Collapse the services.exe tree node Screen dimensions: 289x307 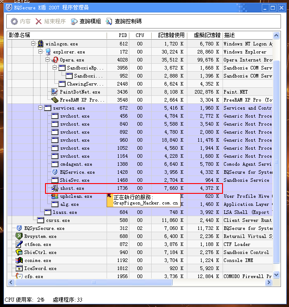coord(41,108)
